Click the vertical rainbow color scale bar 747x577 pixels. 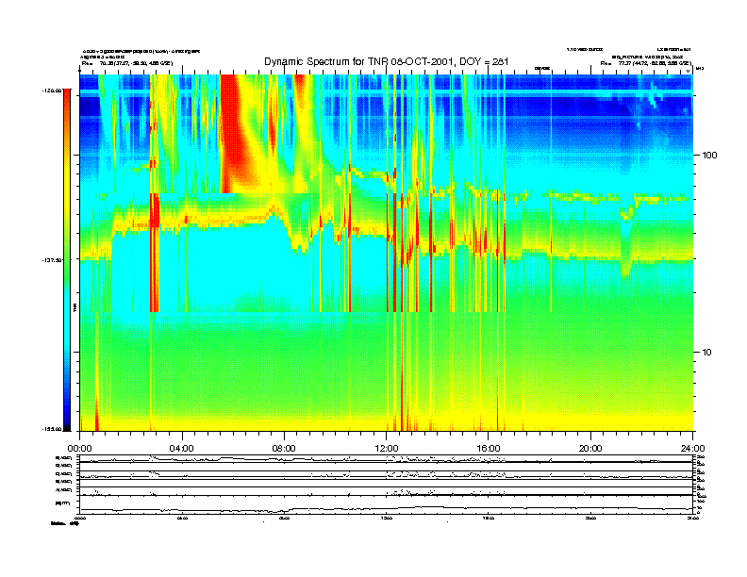click(x=67, y=259)
